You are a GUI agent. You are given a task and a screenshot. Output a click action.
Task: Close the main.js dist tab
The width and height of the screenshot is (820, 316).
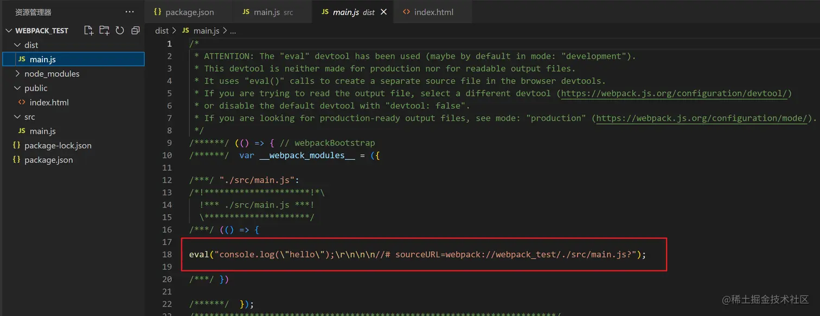pos(384,12)
